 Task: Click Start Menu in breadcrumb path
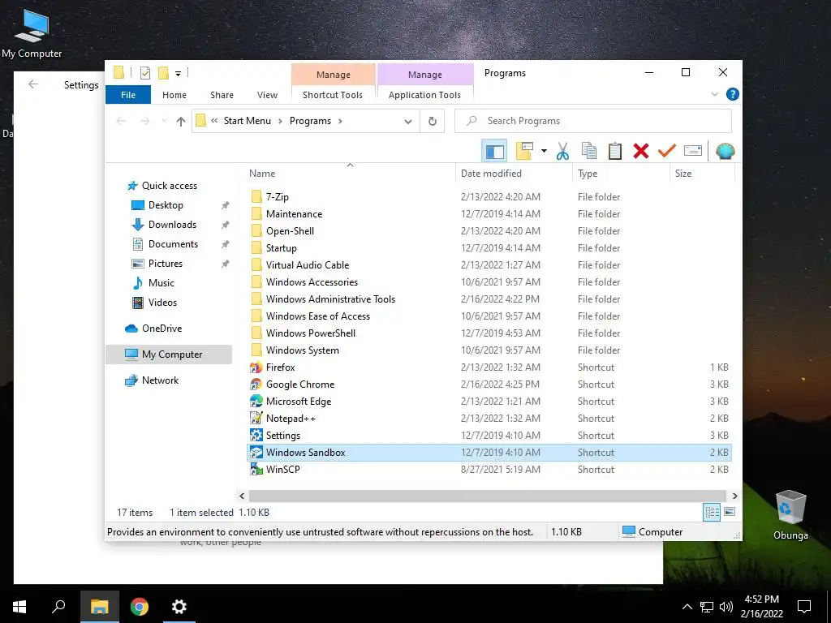pos(247,121)
